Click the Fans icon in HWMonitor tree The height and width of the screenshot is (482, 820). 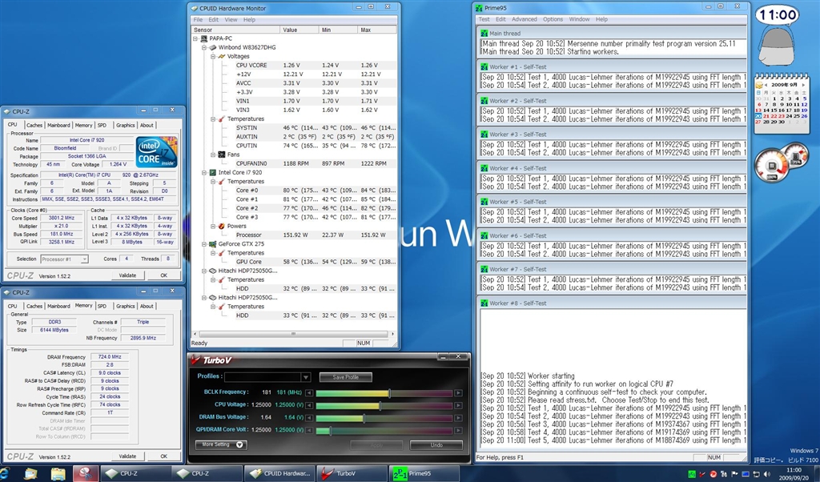tap(222, 155)
